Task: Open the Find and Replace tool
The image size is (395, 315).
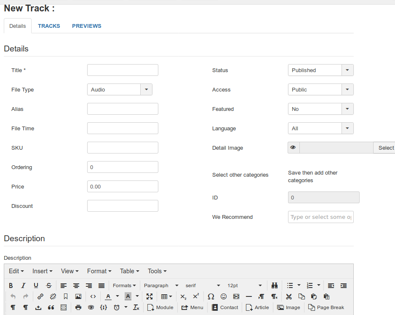Action: click(275, 285)
